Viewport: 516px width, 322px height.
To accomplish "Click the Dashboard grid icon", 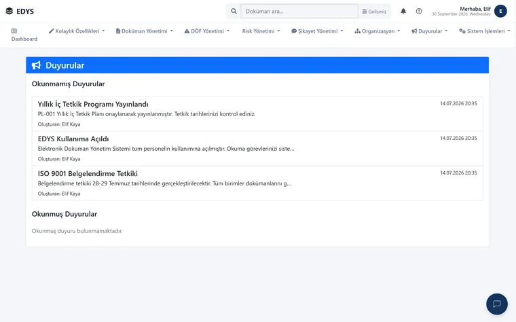I will pyautogui.click(x=14, y=31).
